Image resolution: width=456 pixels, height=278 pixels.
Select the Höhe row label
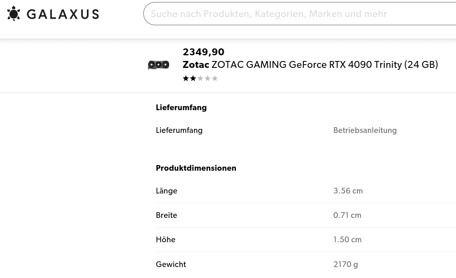(166, 240)
